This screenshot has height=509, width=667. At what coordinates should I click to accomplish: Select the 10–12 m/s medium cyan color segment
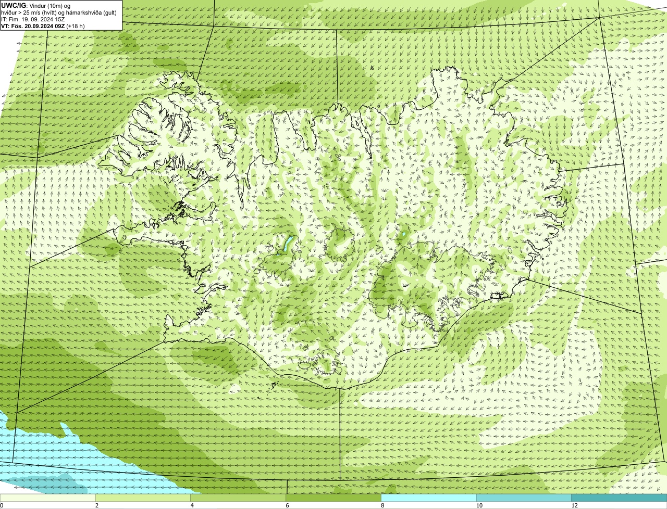pyautogui.click(x=524, y=498)
